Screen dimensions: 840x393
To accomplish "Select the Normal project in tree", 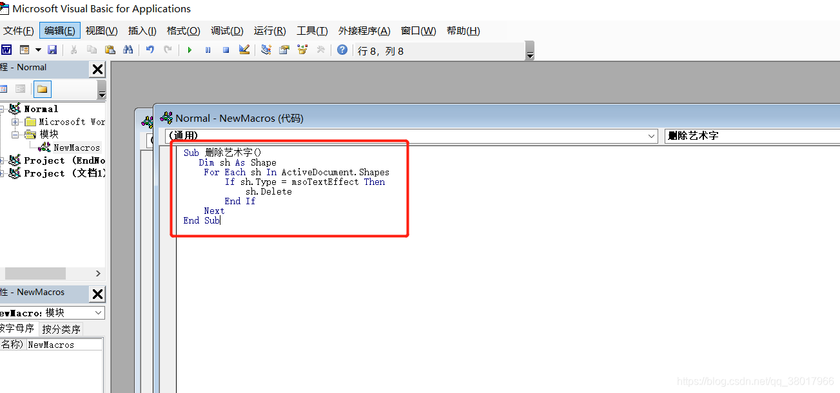I will click(41, 109).
